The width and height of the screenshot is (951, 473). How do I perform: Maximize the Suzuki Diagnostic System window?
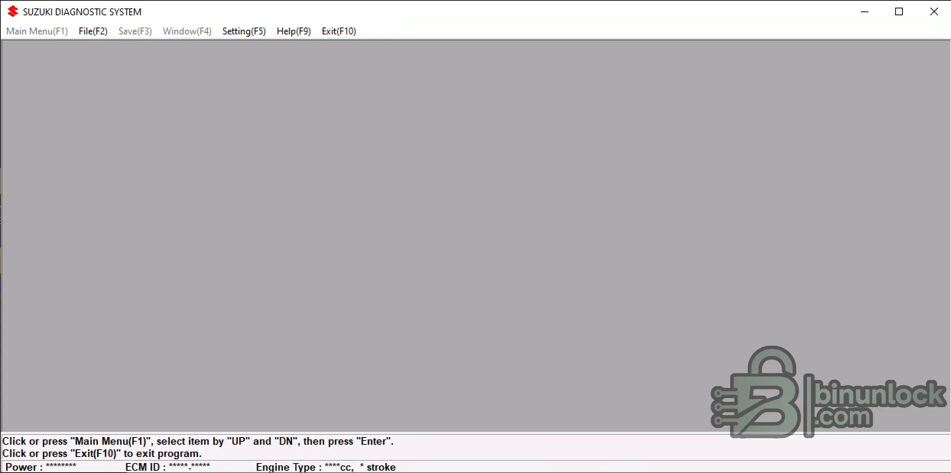899,12
